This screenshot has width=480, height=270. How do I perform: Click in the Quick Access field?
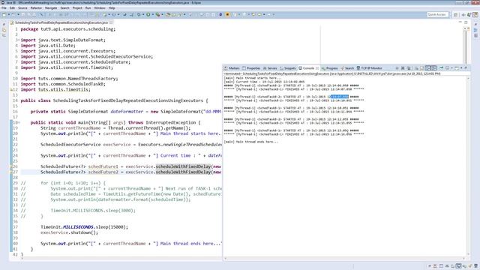coord(437,14)
